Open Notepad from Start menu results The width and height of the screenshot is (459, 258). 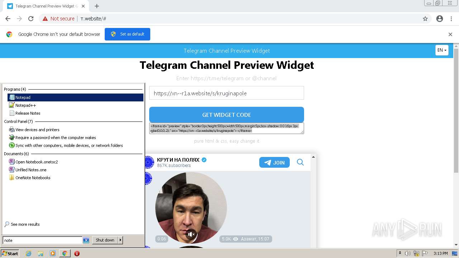75,97
